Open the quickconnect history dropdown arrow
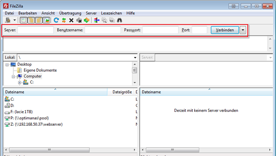This screenshot has width=276, height=156. (x=243, y=30)
